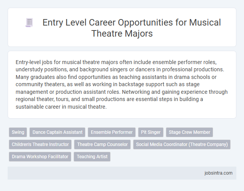Select the Theatre Camp Counselor tag
244x191 pixels.
103,144
